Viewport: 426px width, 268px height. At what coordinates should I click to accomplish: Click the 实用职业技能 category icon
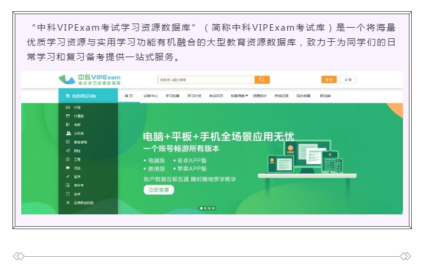(x=68, y=203)
